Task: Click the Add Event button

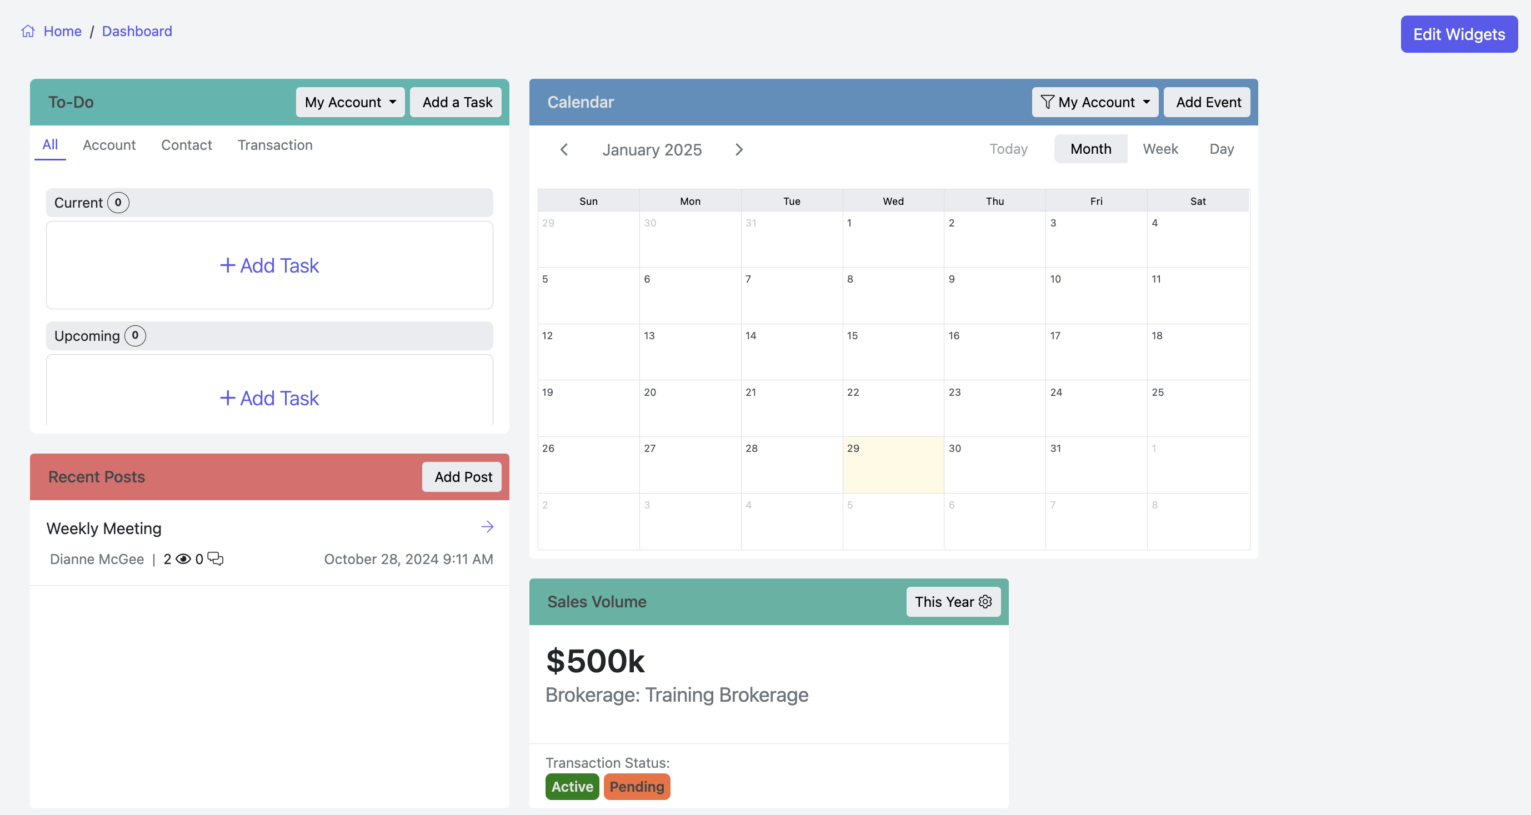Action: (1208, 102)
